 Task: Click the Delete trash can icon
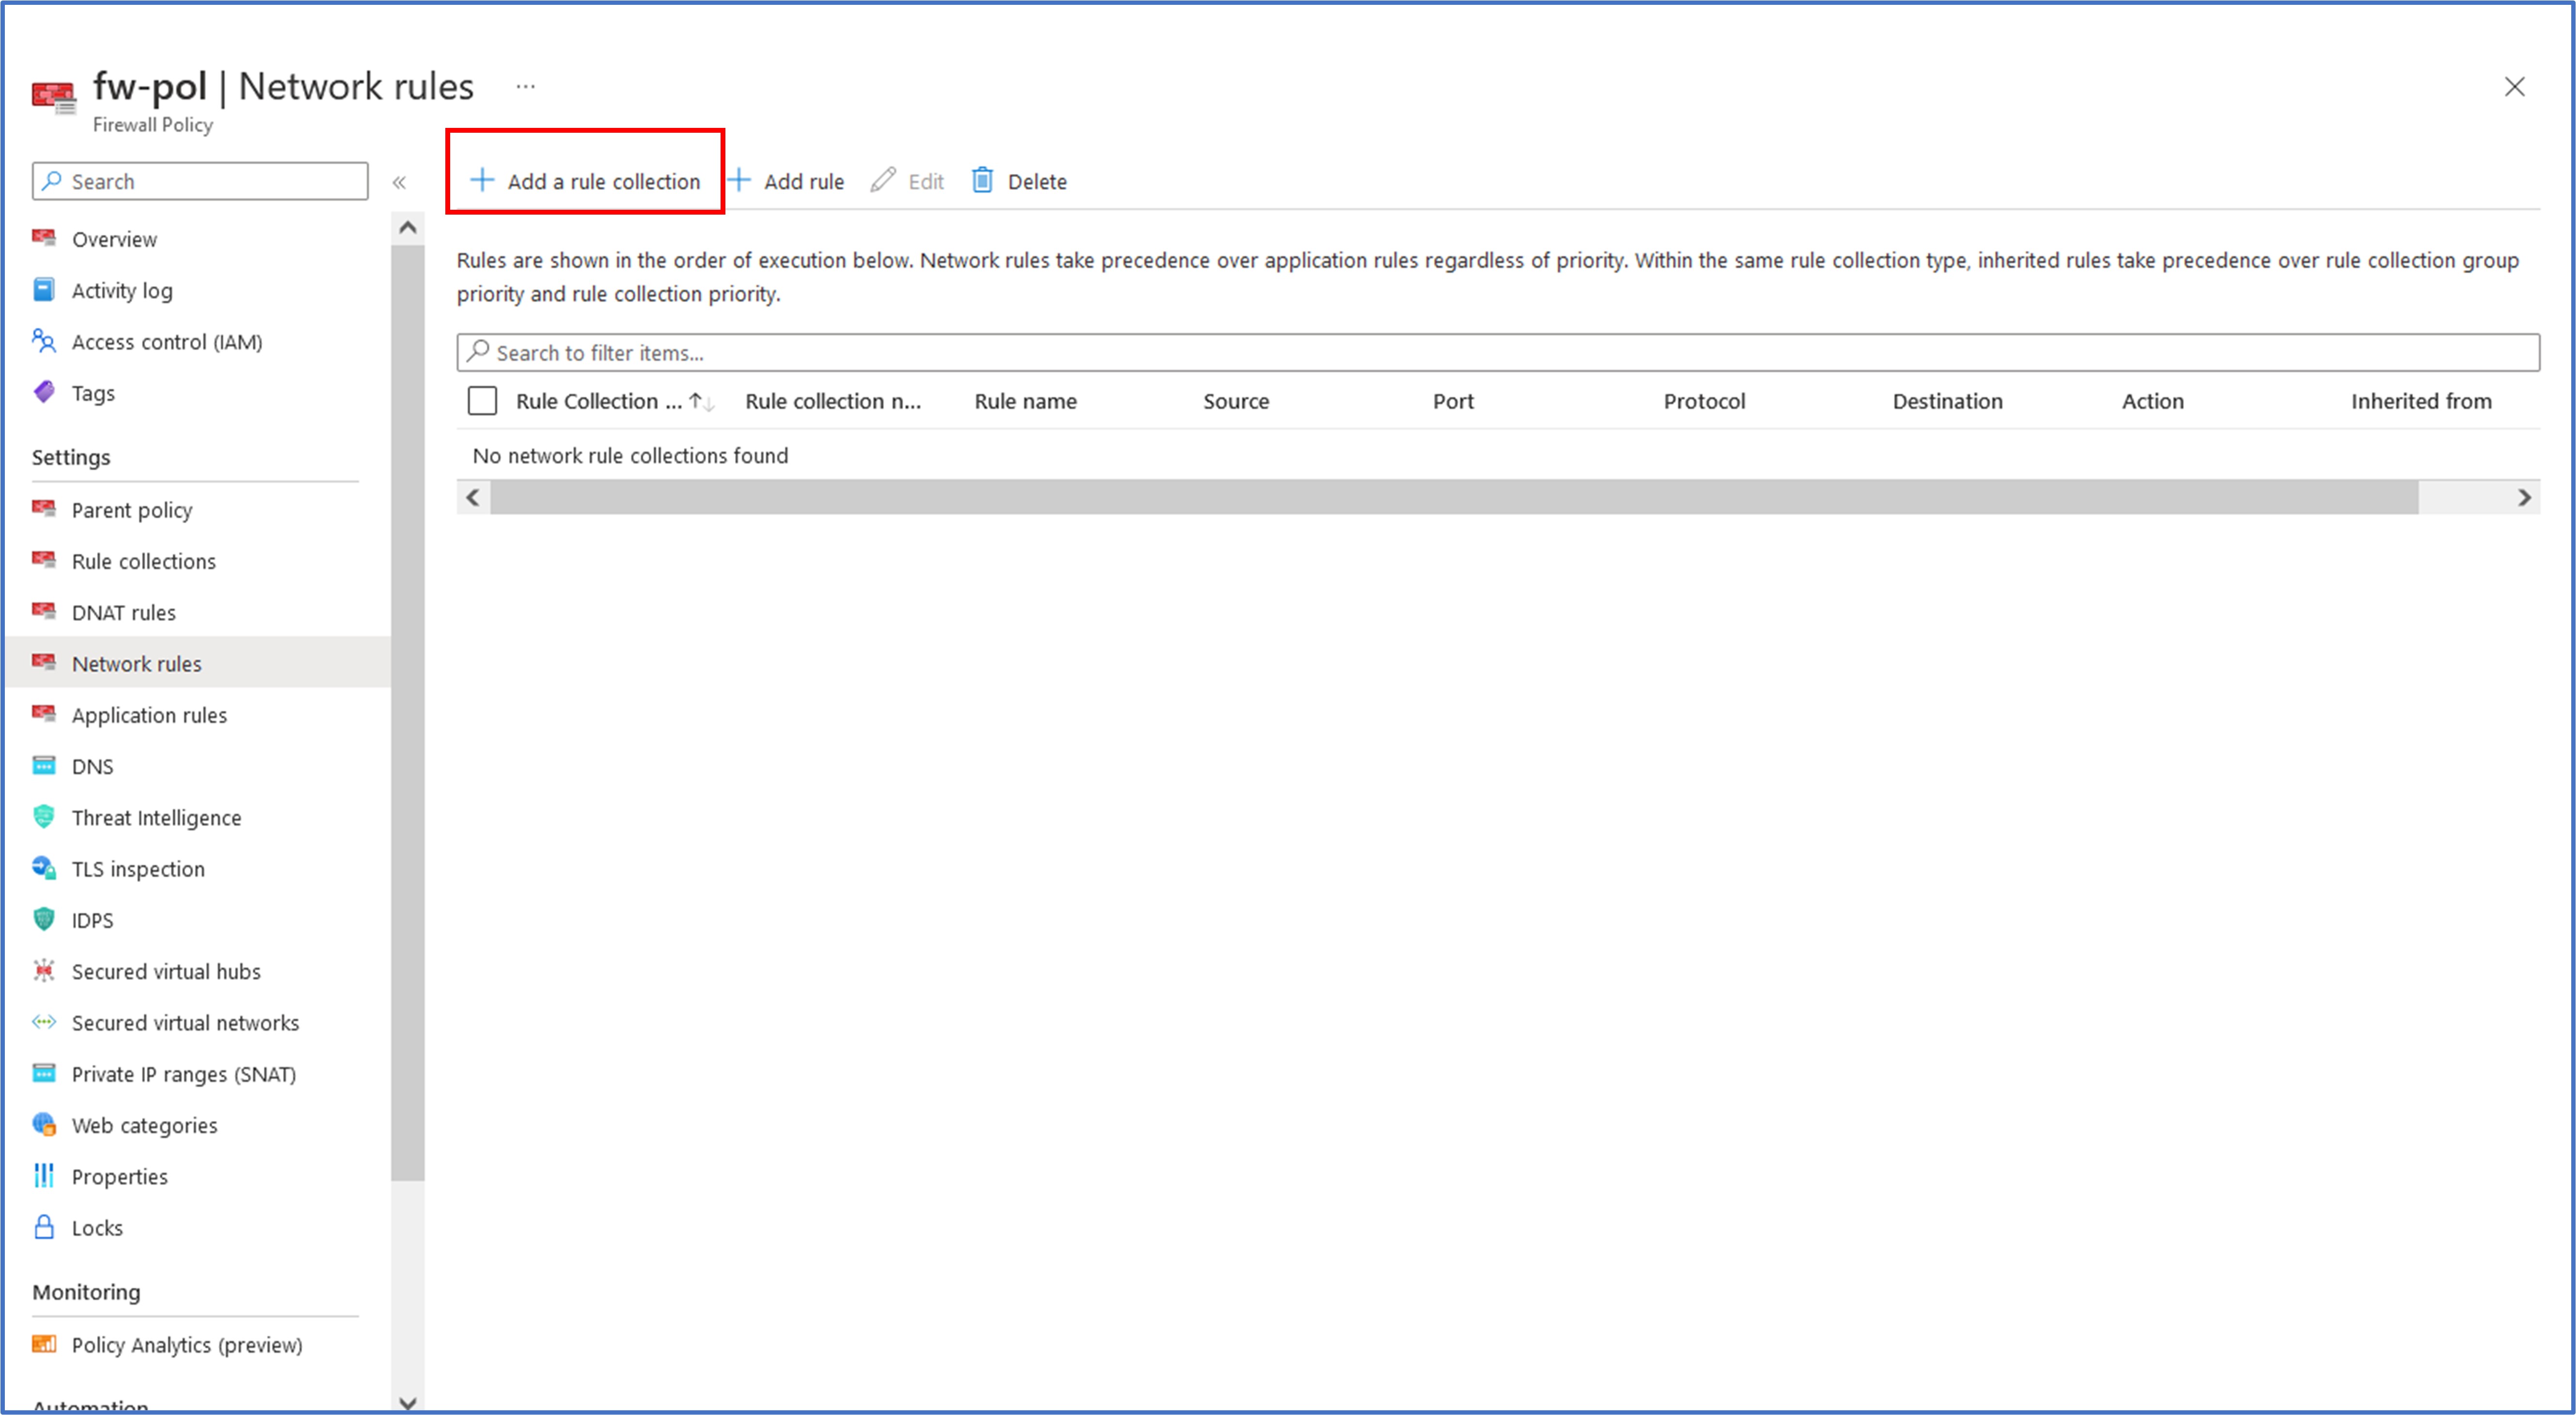982,181
